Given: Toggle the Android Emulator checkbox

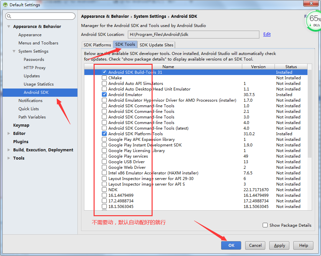Looking at the screenshot, I should 104,94.
